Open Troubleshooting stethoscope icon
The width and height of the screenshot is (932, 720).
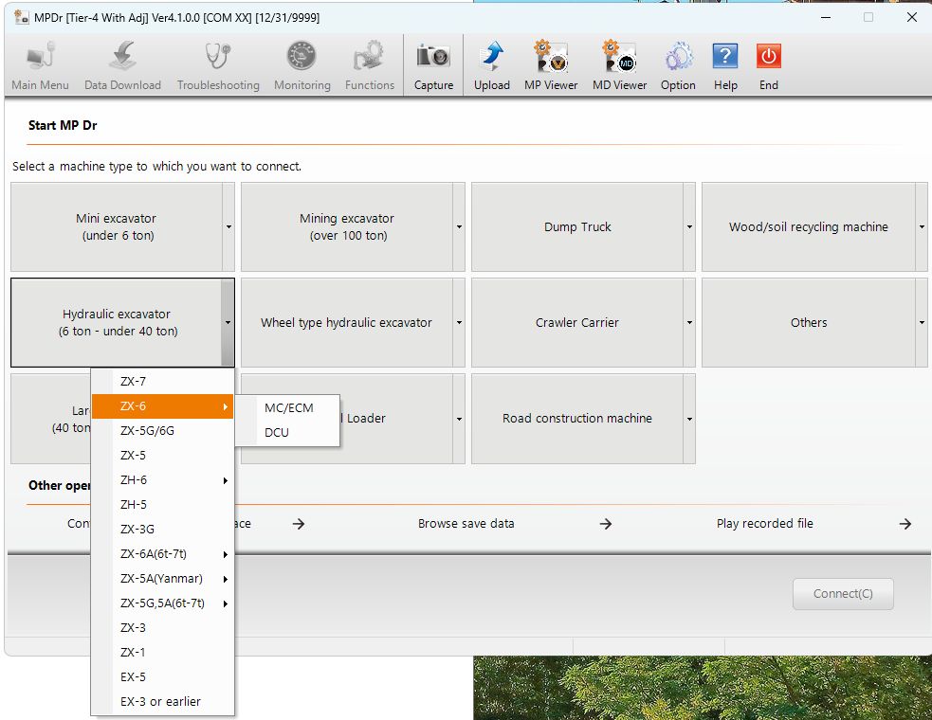tap(218, 65)
